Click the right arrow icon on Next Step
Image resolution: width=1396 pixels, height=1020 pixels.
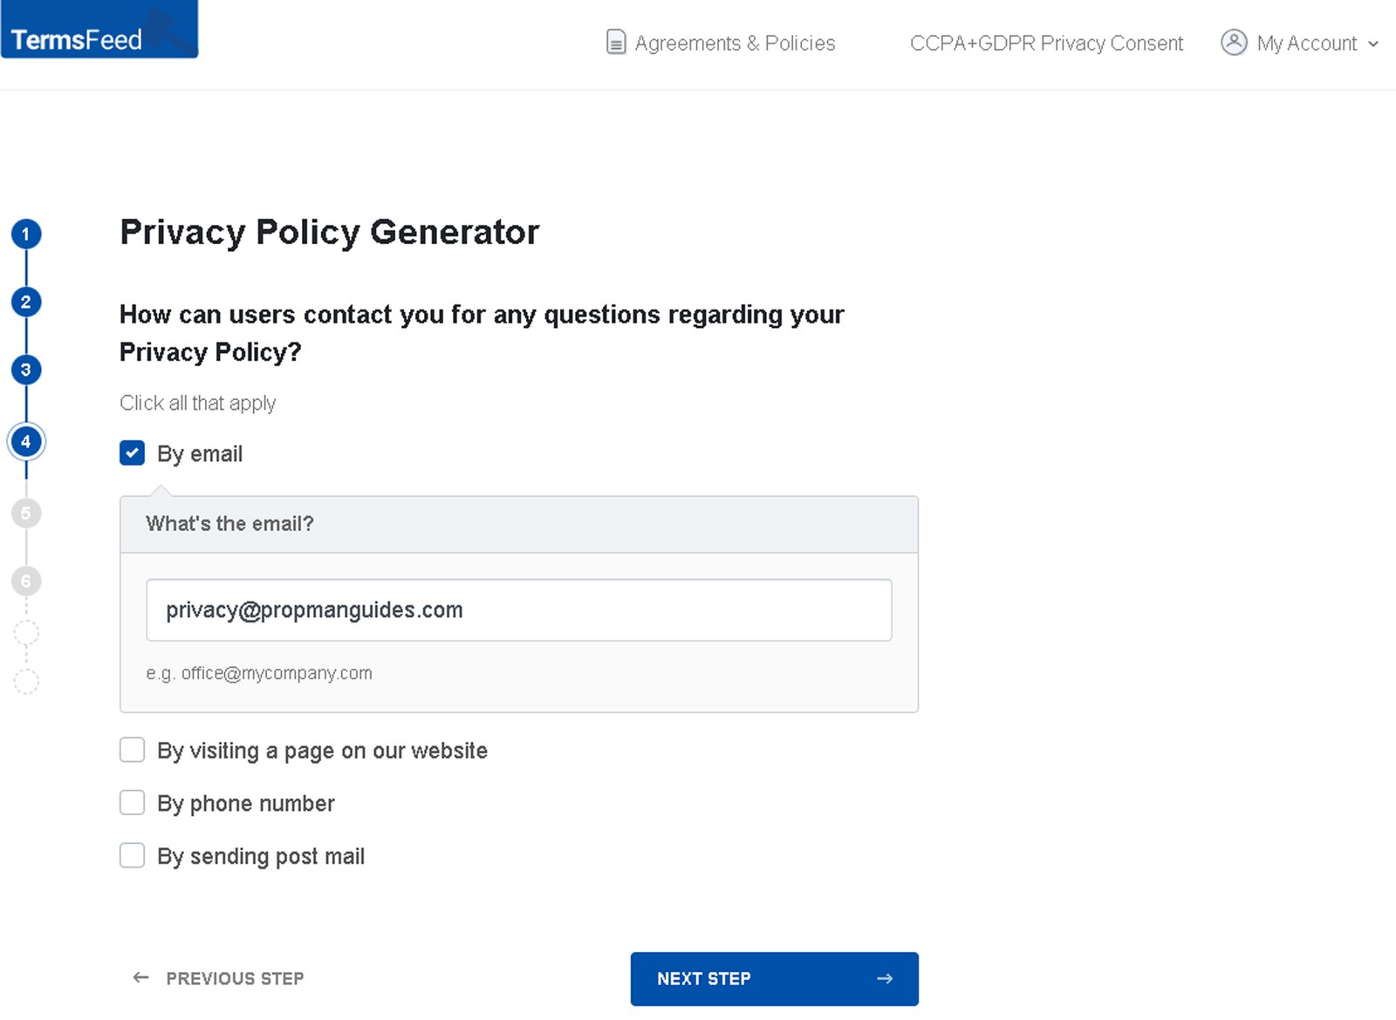click(x=885, y=979)
